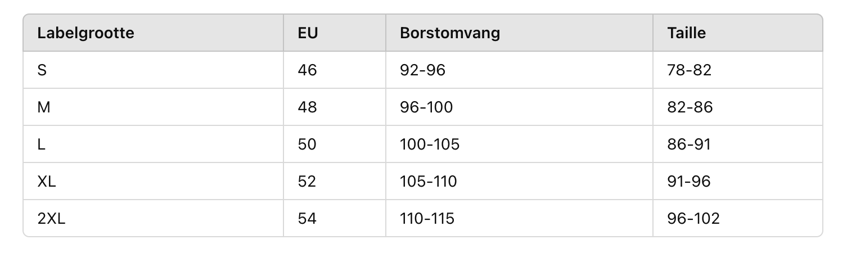Click EU size 46 cell
The image size is (847, 253).
[308, 70]
